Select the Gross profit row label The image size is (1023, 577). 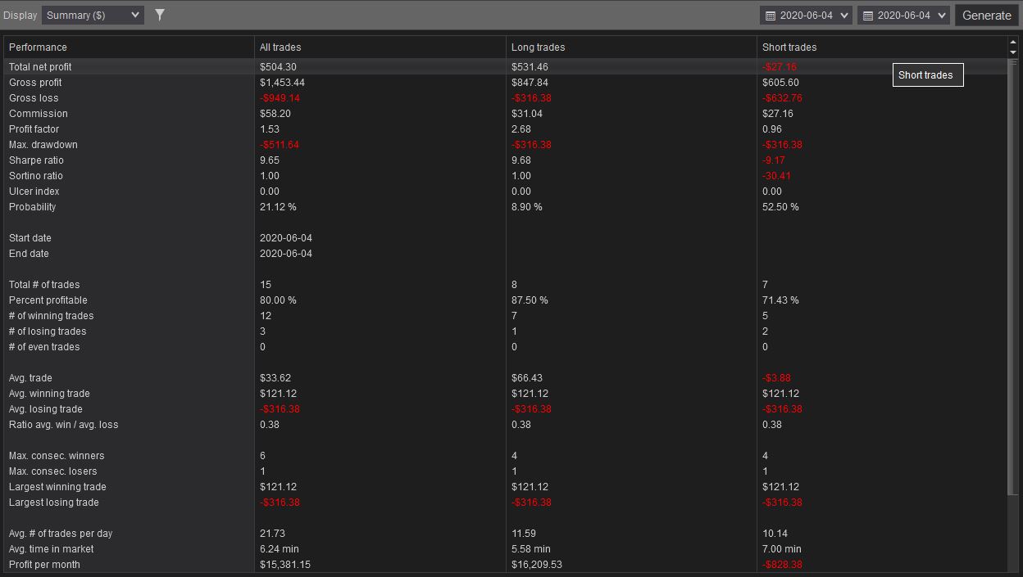click(x=35, y=83)
